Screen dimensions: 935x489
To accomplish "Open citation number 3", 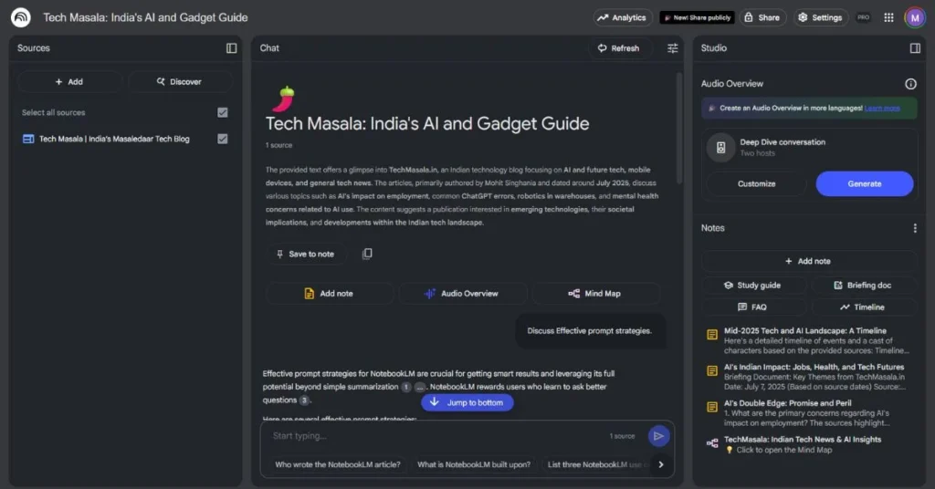I will click(304, 401).
